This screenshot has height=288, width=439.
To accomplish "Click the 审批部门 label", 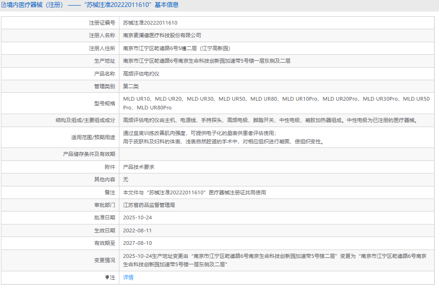I will click(105, 205).
